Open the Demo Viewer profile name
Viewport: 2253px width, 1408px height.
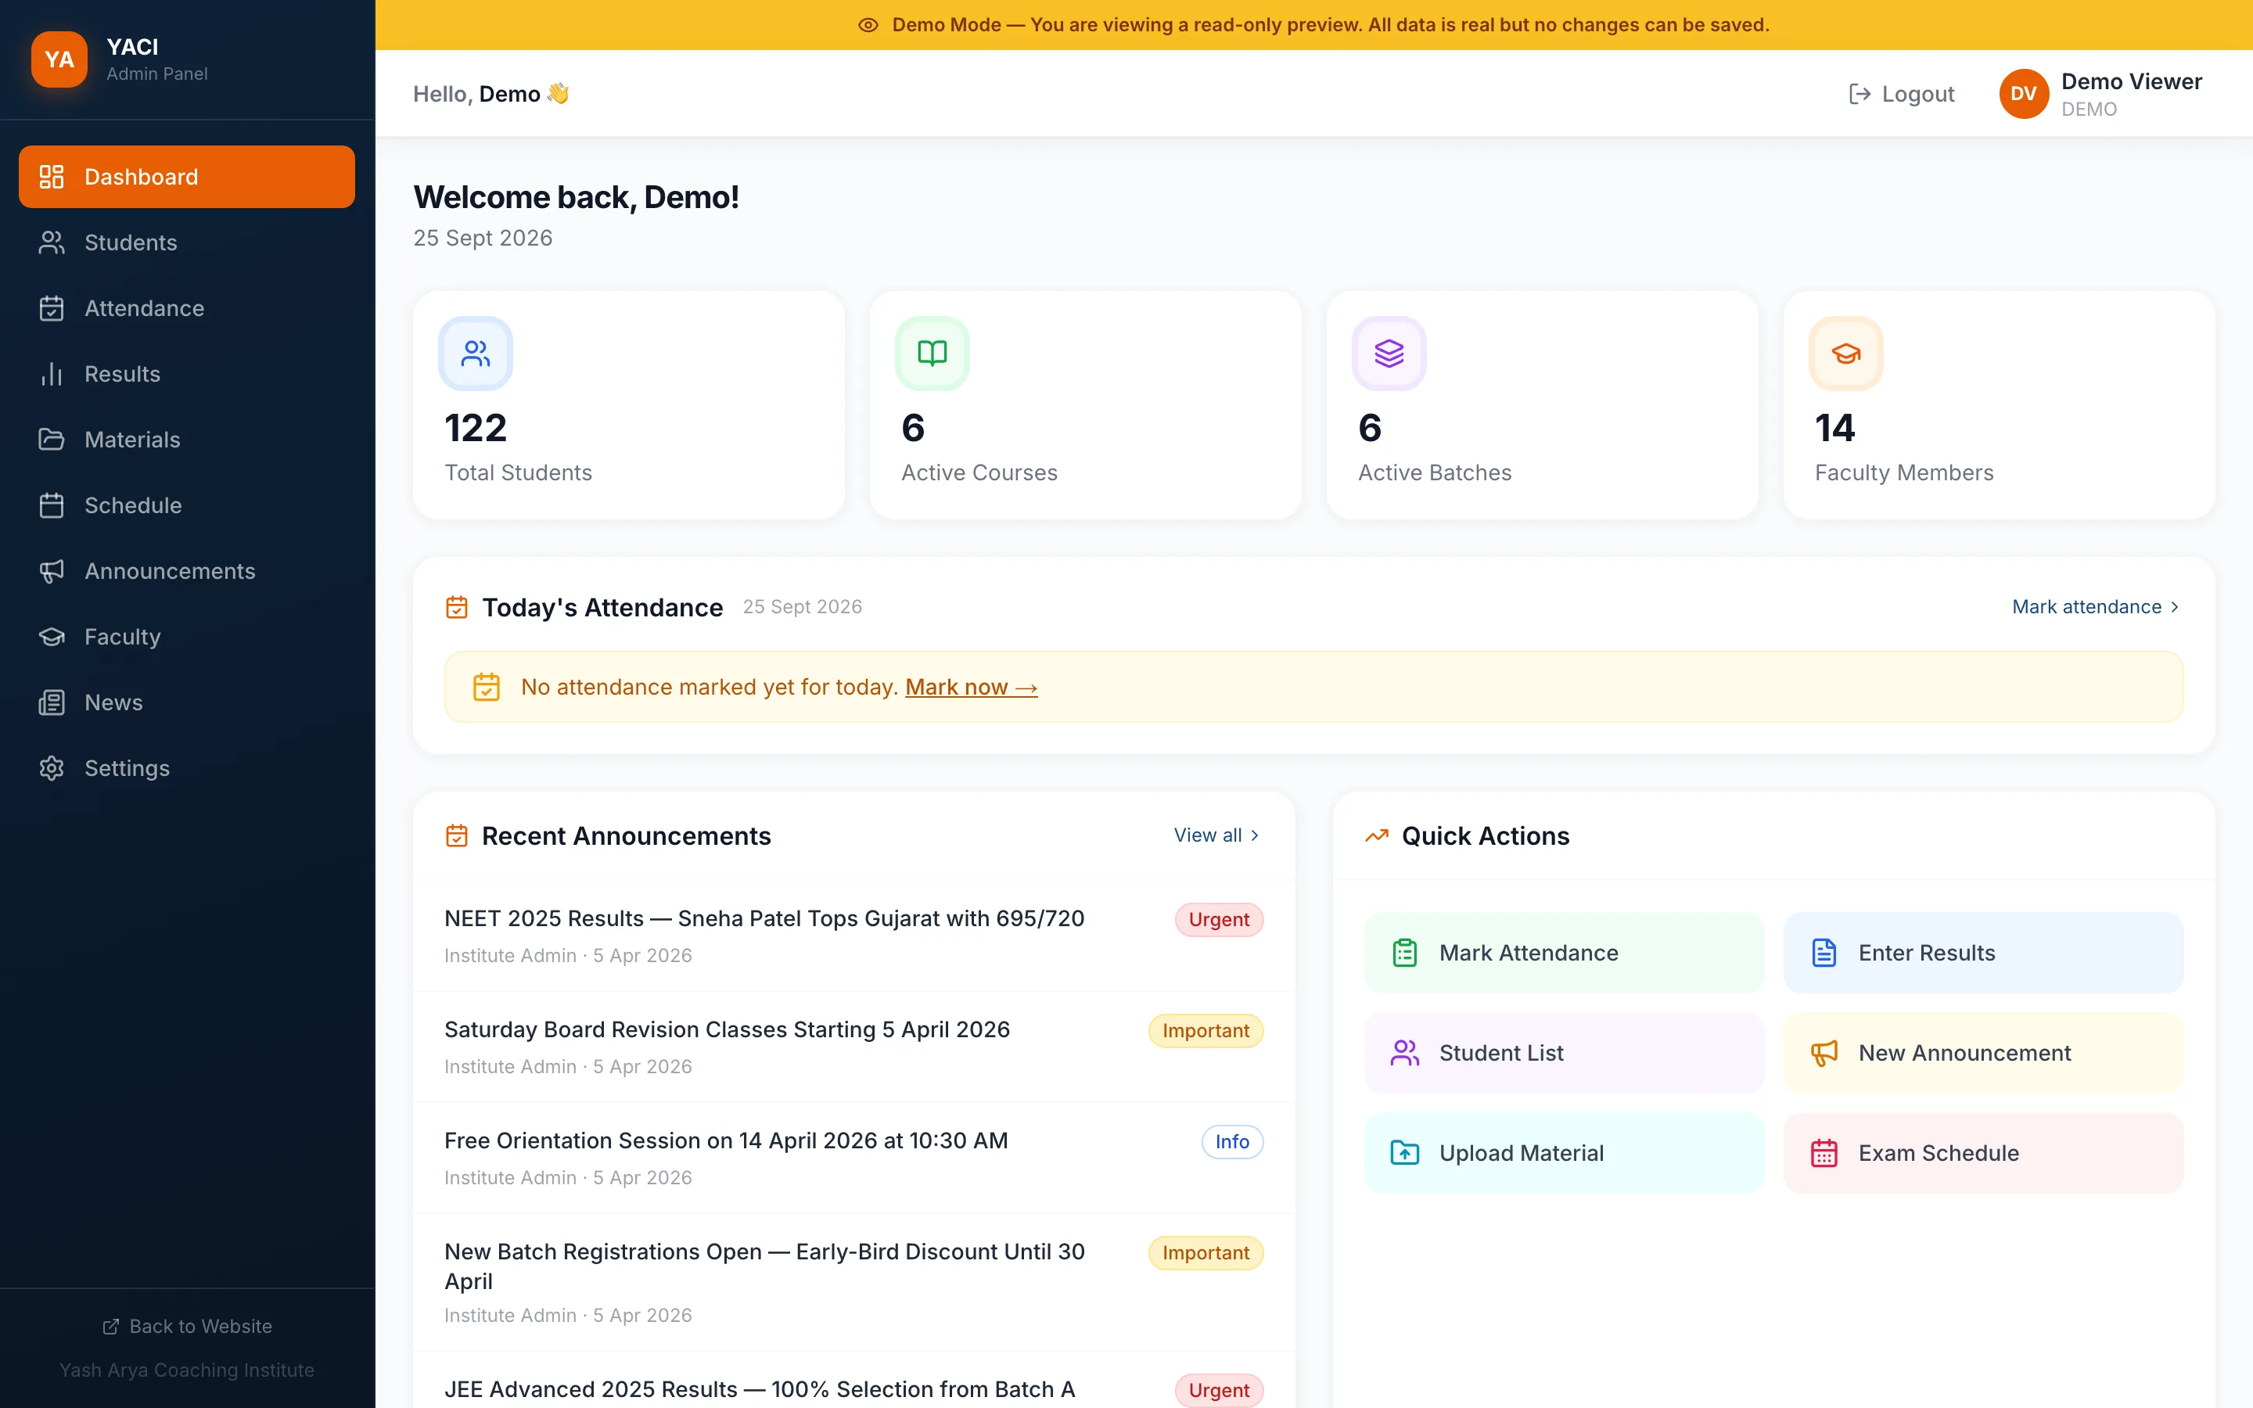(x=2131, y=82)
